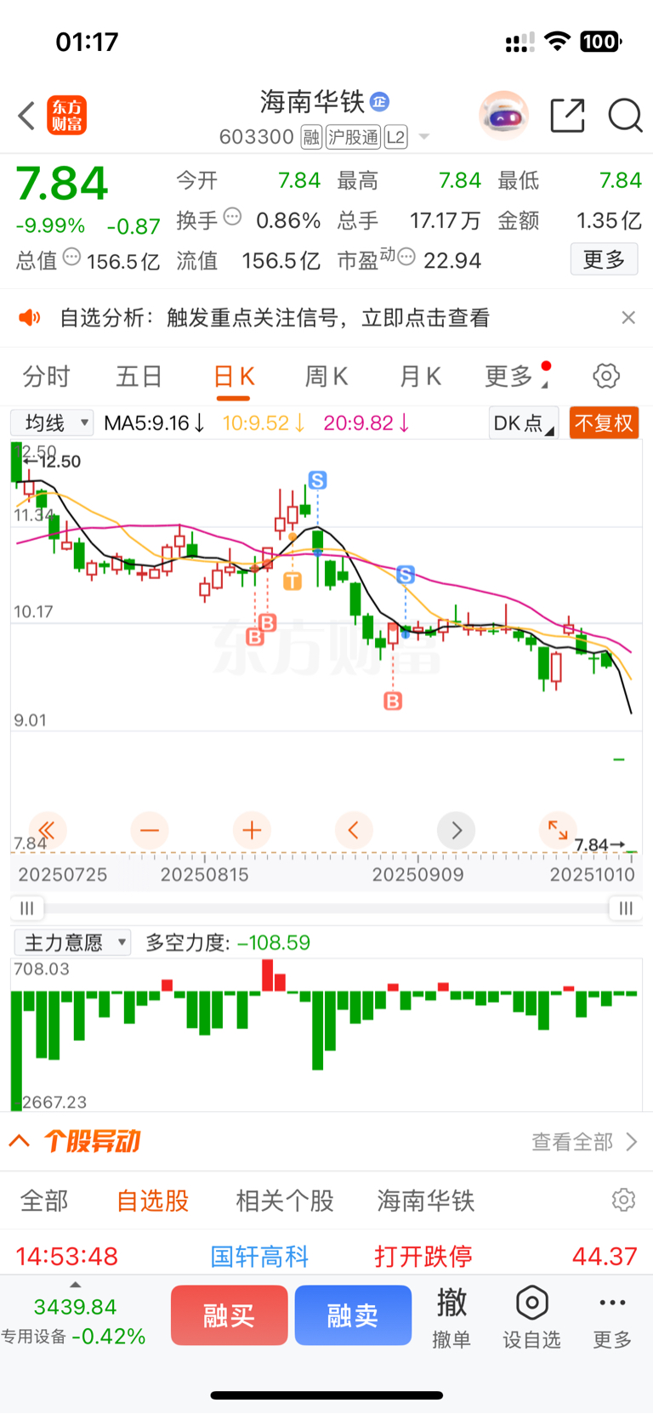Image resolution: width=653 pixels, height=1414 pixels.
Task: Expand the stock code dropdown arrow
Action: point(424,137)
